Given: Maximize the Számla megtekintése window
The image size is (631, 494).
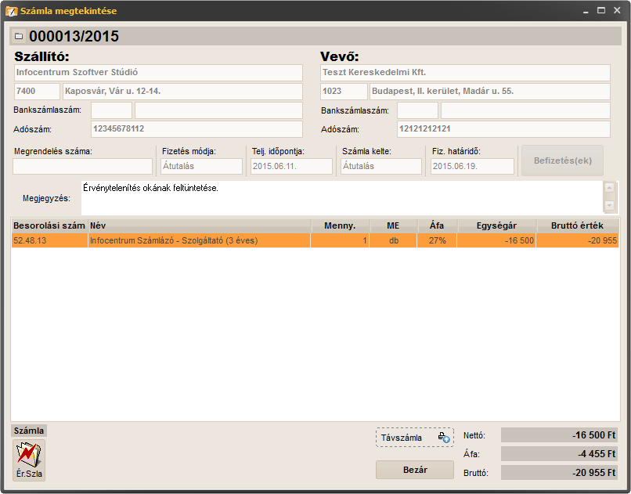Looking at the screenshot, I should (x=601, y=10).
